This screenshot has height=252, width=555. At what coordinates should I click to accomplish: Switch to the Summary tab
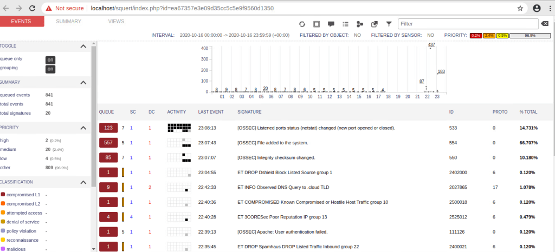[68, 22]
